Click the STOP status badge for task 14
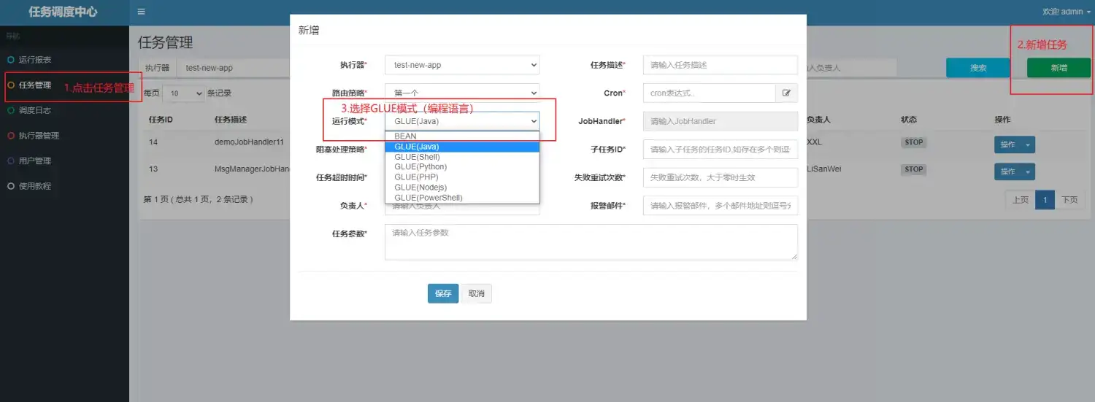Image resolution: width=1095 pixels, height=402 pixels. (913, 142)
